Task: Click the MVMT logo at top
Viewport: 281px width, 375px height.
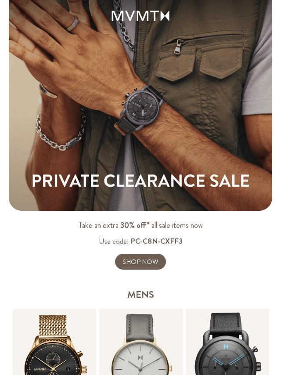Action: 140,16
